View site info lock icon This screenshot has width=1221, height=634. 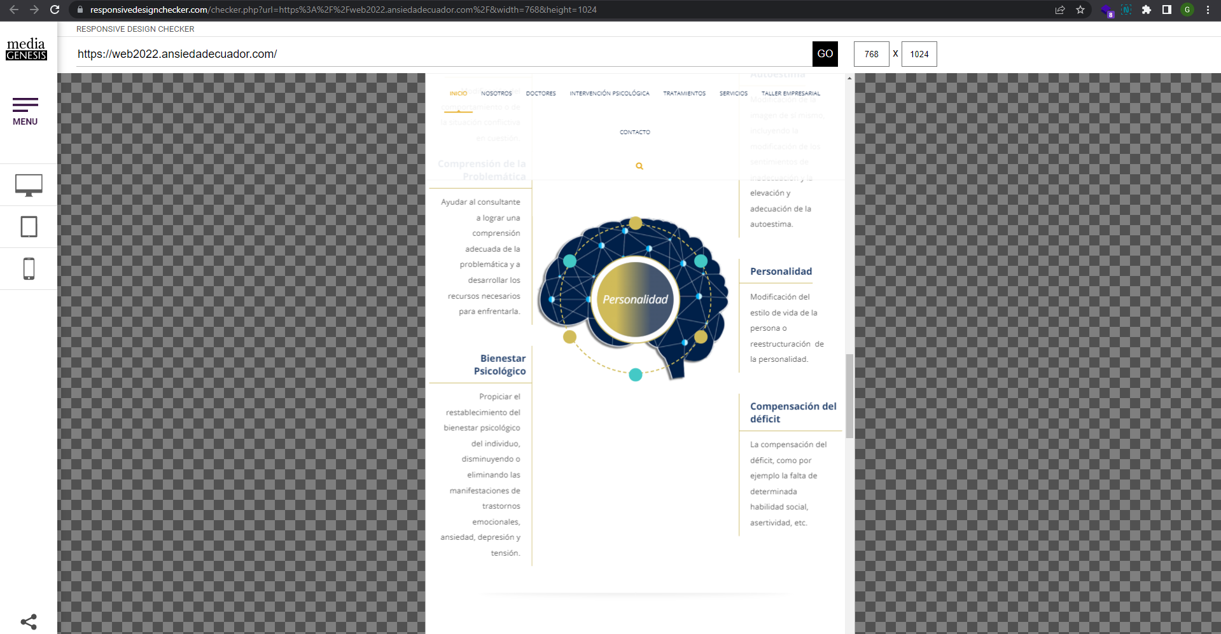pyautogui.click(x=80, y=10)
